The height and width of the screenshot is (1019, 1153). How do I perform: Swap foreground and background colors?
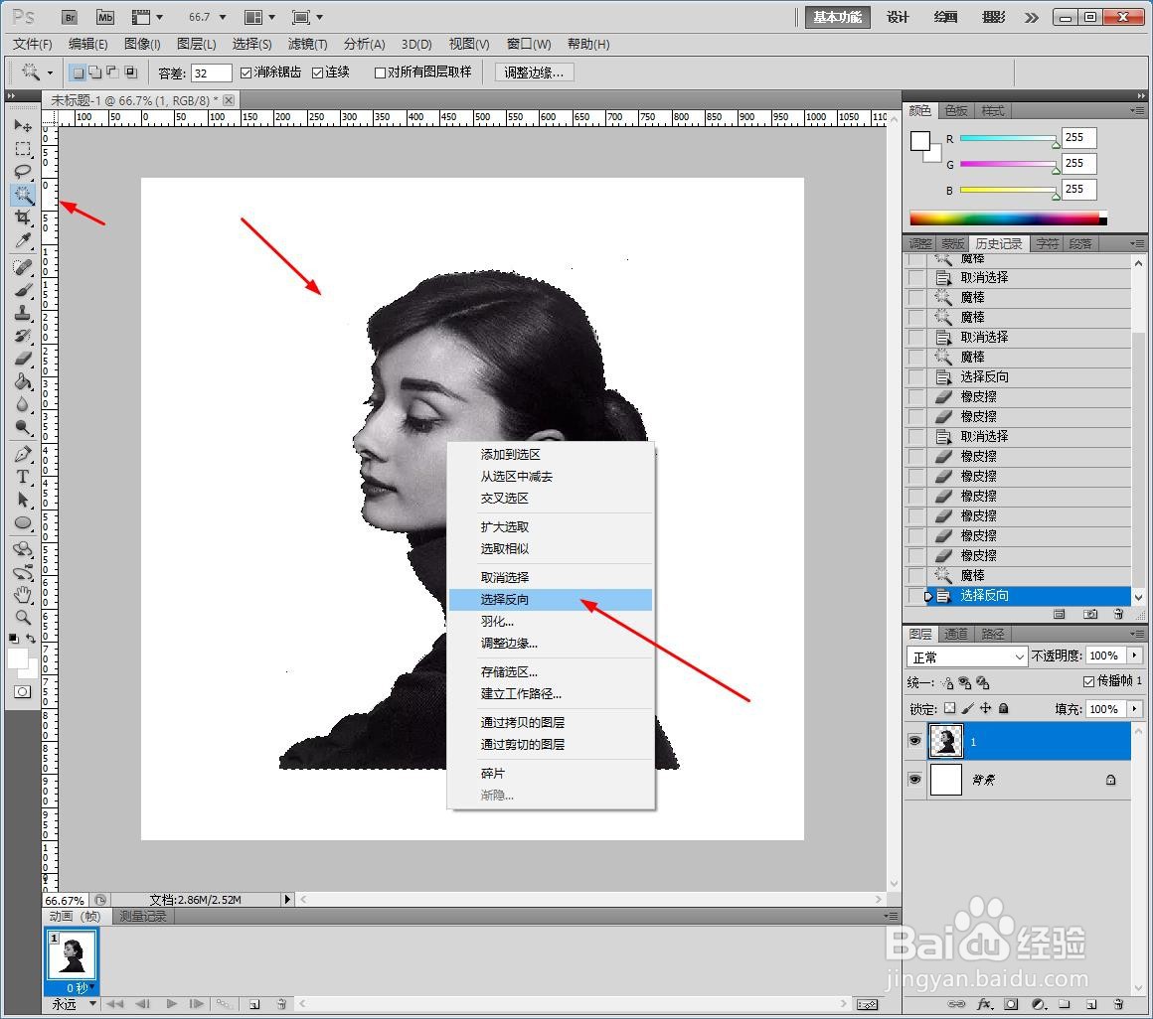[x=31, y=639]
